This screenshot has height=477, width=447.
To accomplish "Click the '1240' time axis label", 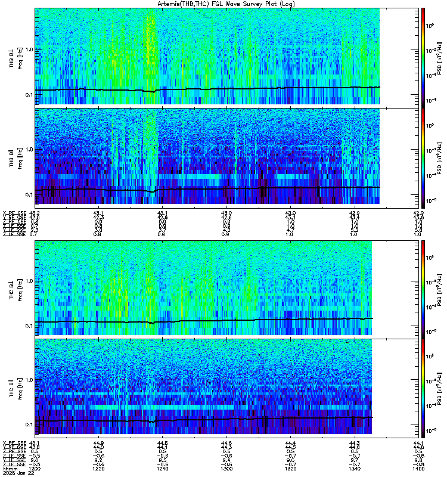I will pyautogui.click(x=162, y=469).
